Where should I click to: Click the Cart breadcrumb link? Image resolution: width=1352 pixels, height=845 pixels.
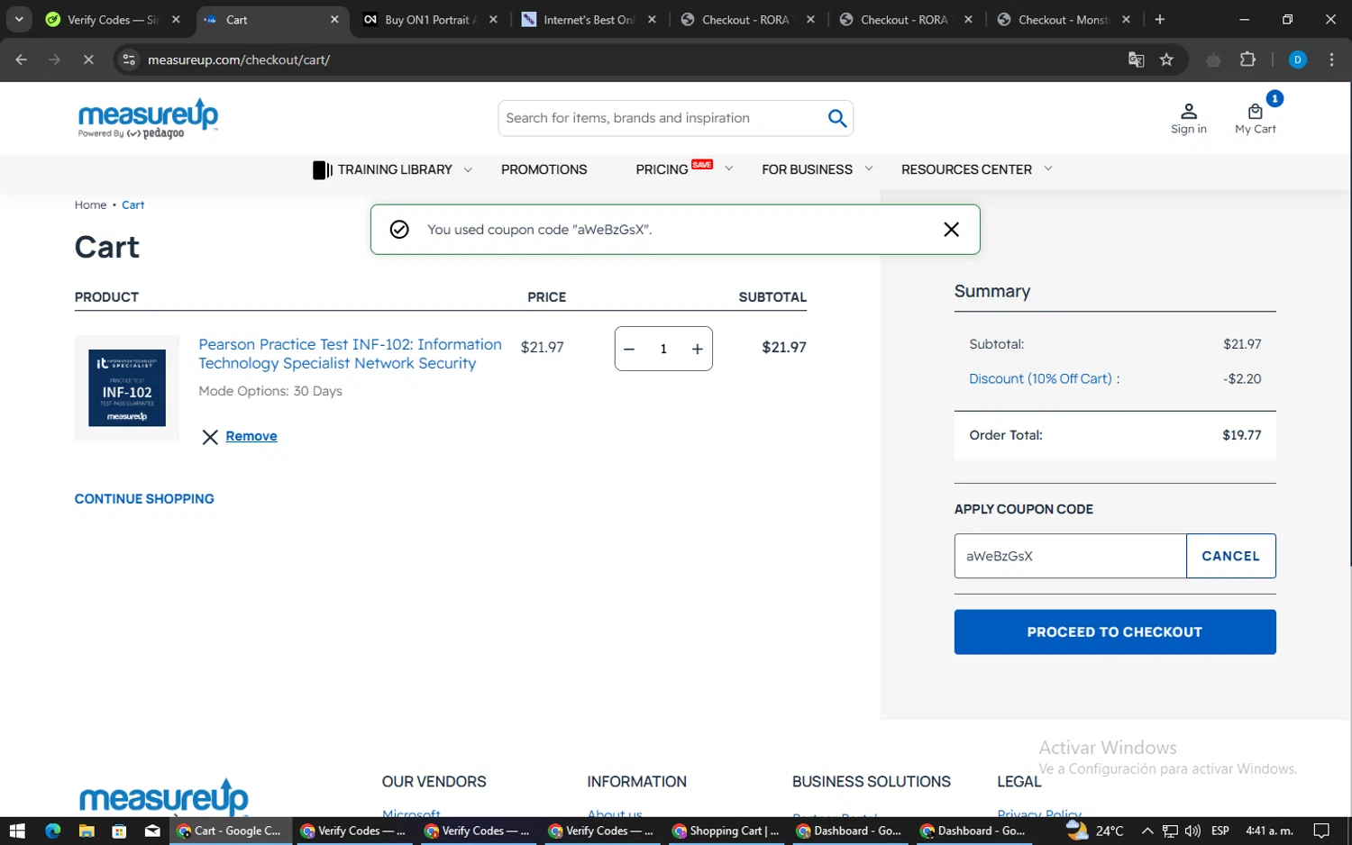pyautogui.click(x=133, y=205)
